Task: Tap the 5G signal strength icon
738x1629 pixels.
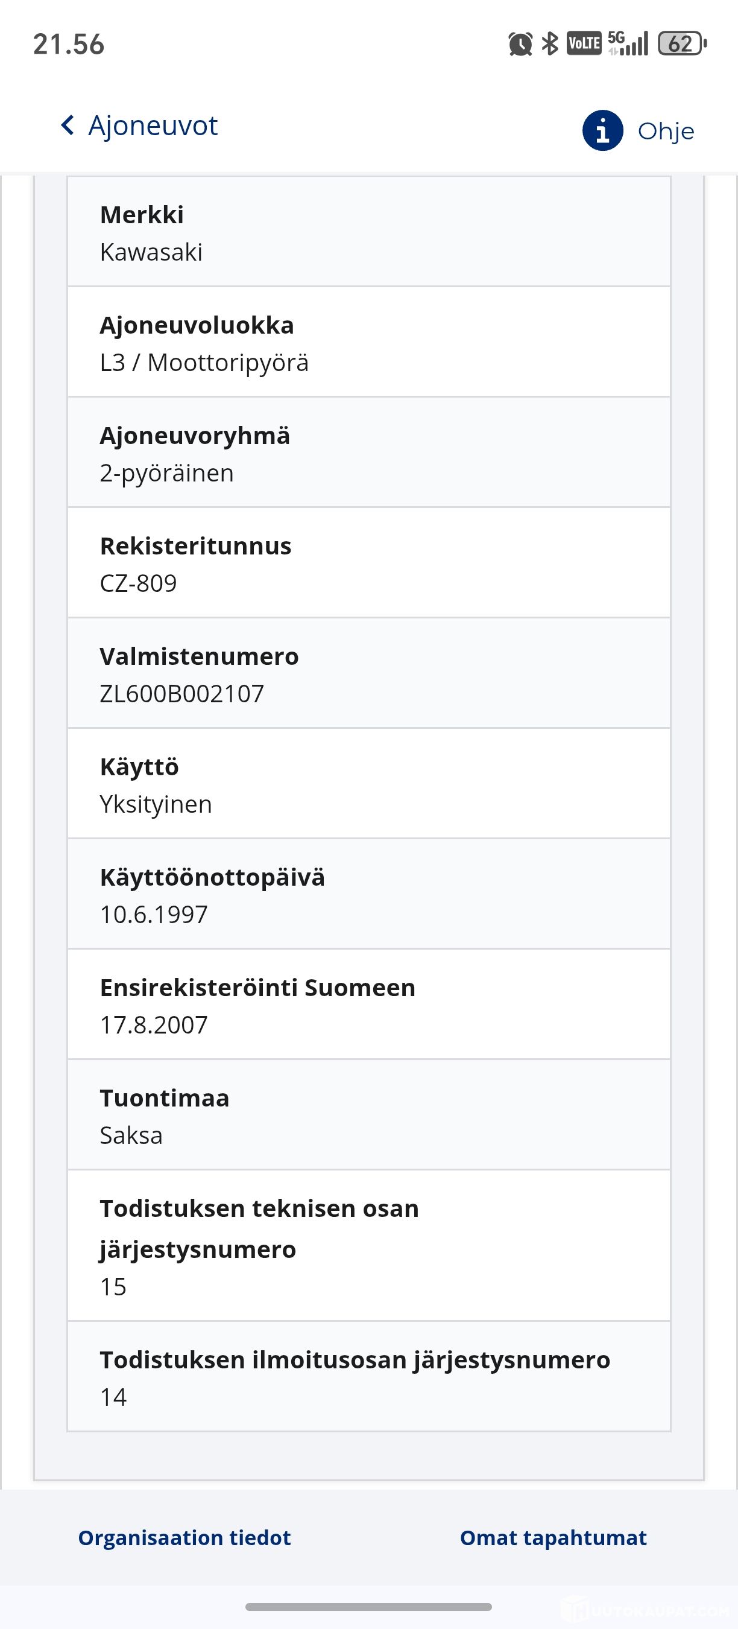Action: (628, 43)
